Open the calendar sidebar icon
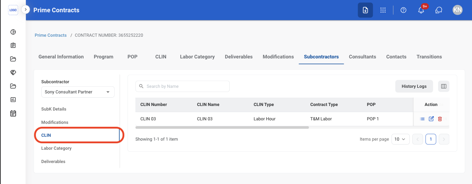Viewport: 472px width, 184px height. (x=13, y=113)
